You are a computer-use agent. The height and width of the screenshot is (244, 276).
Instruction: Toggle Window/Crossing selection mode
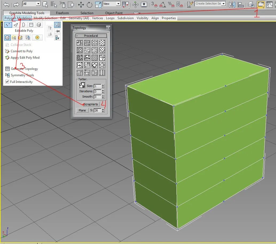coord(71,4)
